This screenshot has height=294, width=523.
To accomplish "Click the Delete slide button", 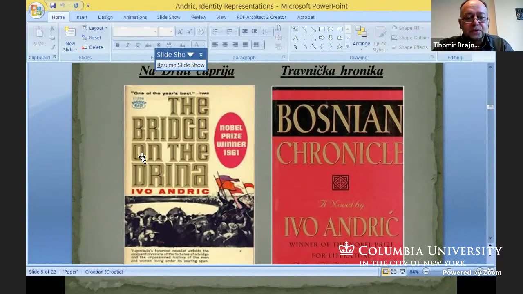I will 92,47.
